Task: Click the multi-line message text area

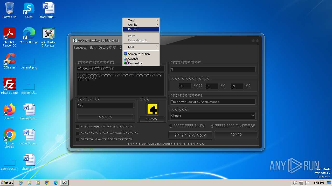Action: click(121, 84)
